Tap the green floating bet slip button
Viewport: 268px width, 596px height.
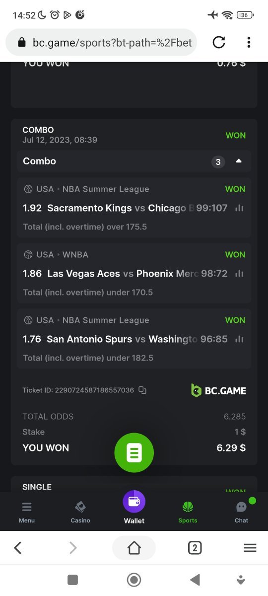tap(134, 452)
